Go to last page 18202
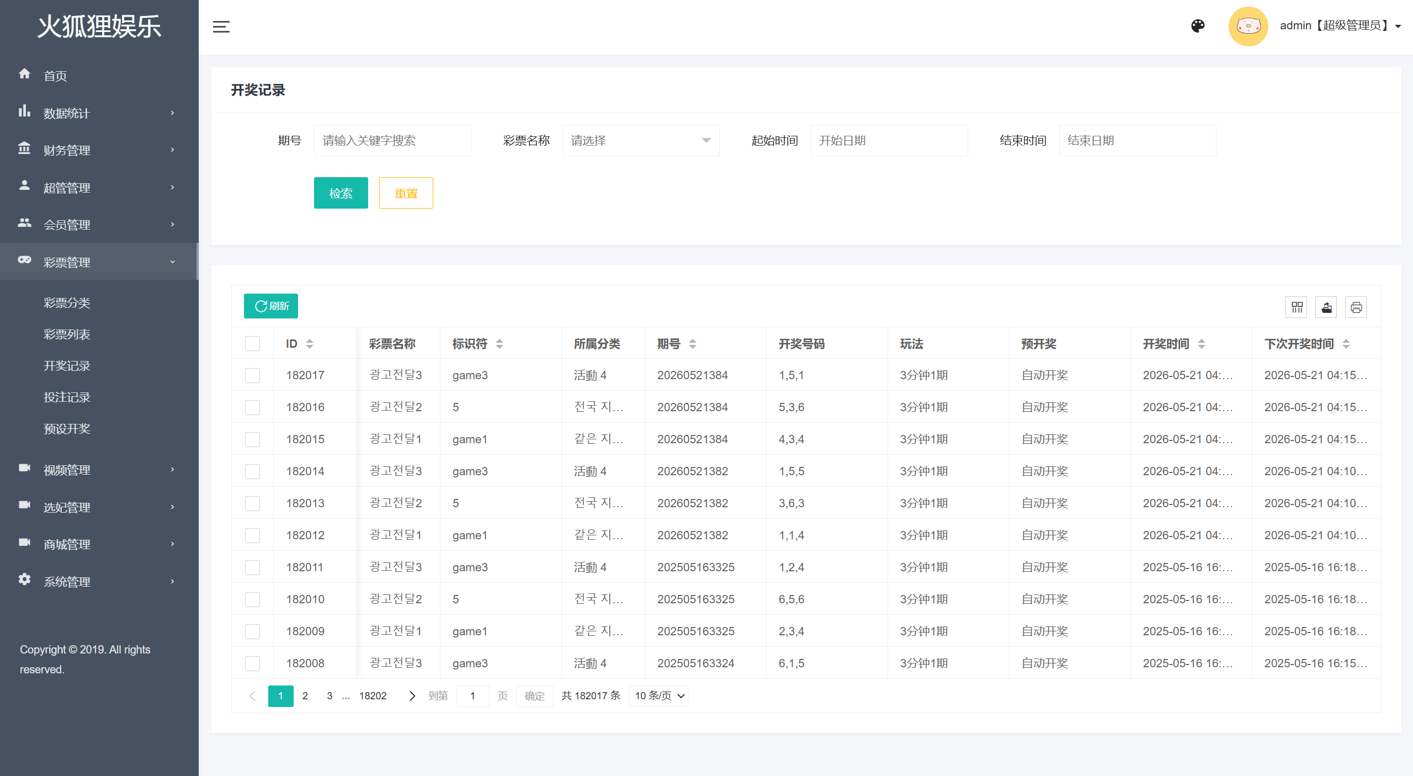Screen dimensions: 1413x776 click(373, 696)
